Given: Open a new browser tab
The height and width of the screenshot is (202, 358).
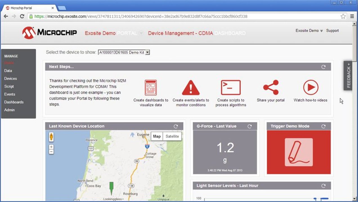Looking at the screenshot, I should [x=62, y=8].
